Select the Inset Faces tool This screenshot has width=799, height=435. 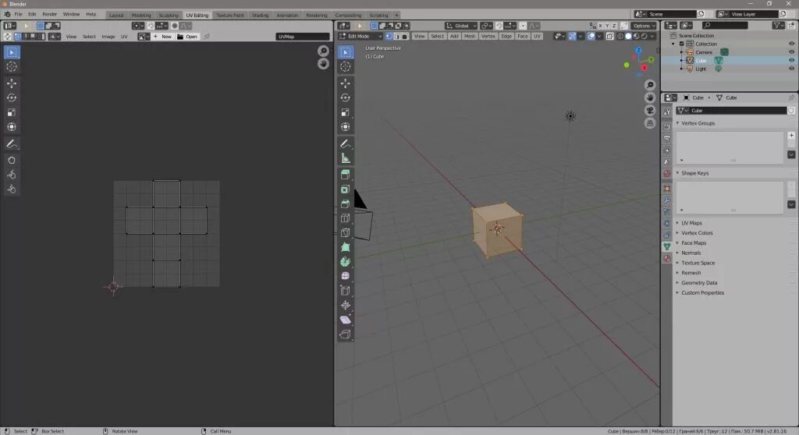pyautogui.click(x=346, y=189)
